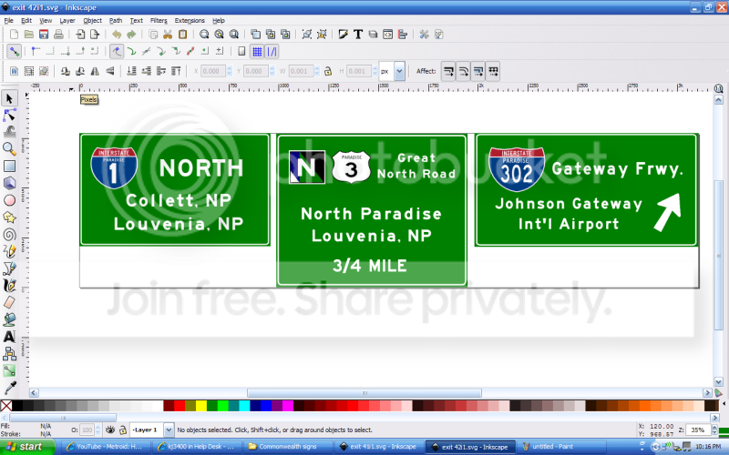Select the Star polygon tool

[x=9, y=217]
